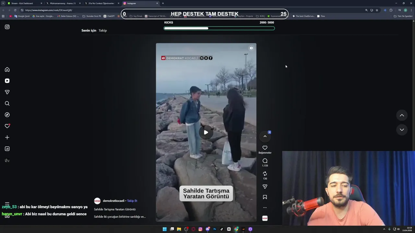Save the reel with bookmark icon
Image resolution: width=415 pixels, height=233 pixels.
click(x=265, y=197)
